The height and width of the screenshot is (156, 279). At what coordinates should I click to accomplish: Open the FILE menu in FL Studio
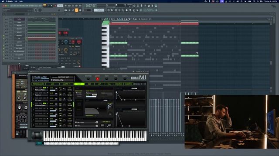click(x=12, y=6)
